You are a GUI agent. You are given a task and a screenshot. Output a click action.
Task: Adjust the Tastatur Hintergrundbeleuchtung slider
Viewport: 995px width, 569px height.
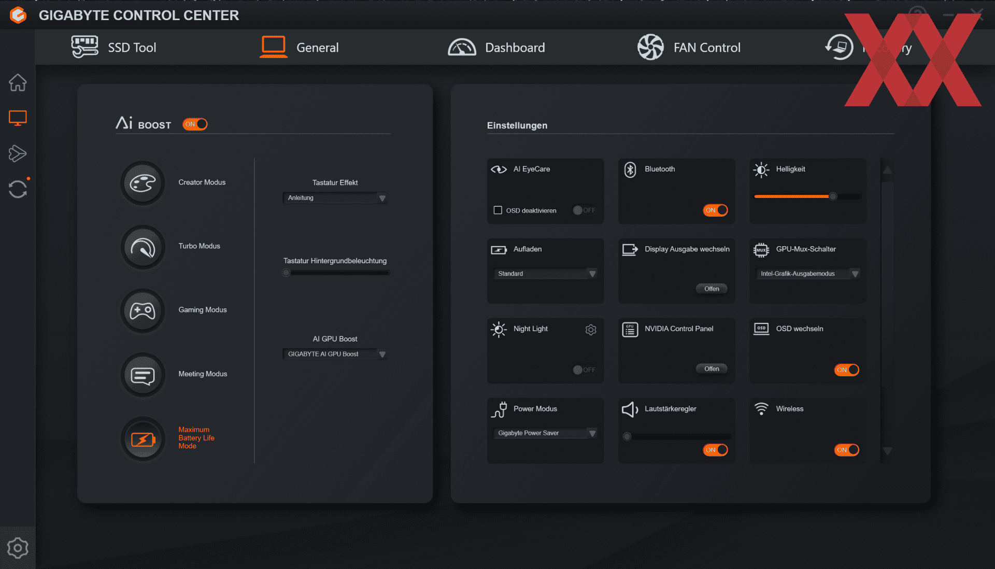(336, 273)
